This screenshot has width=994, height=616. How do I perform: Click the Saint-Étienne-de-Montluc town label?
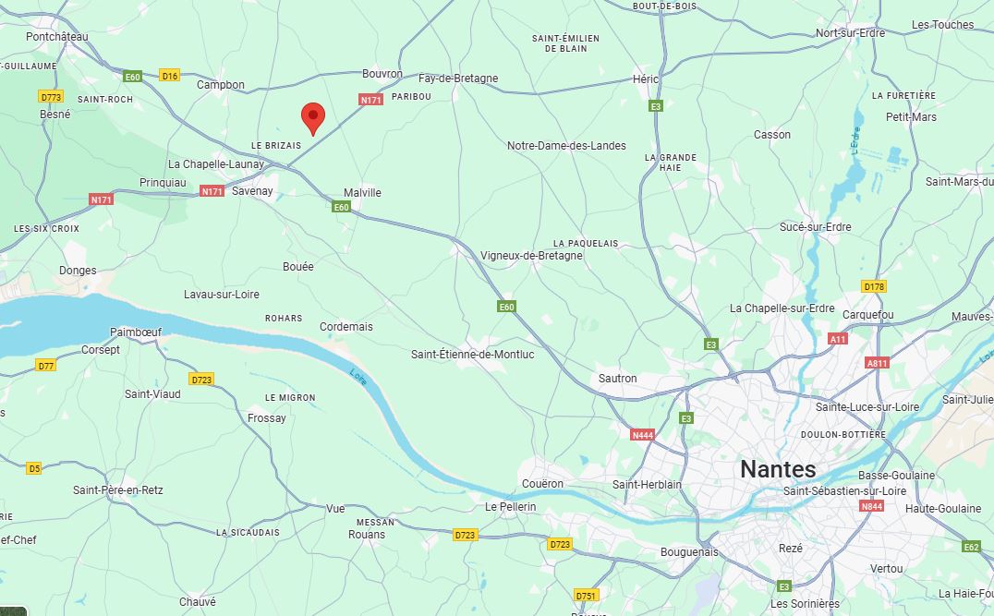tap(472, 355)
